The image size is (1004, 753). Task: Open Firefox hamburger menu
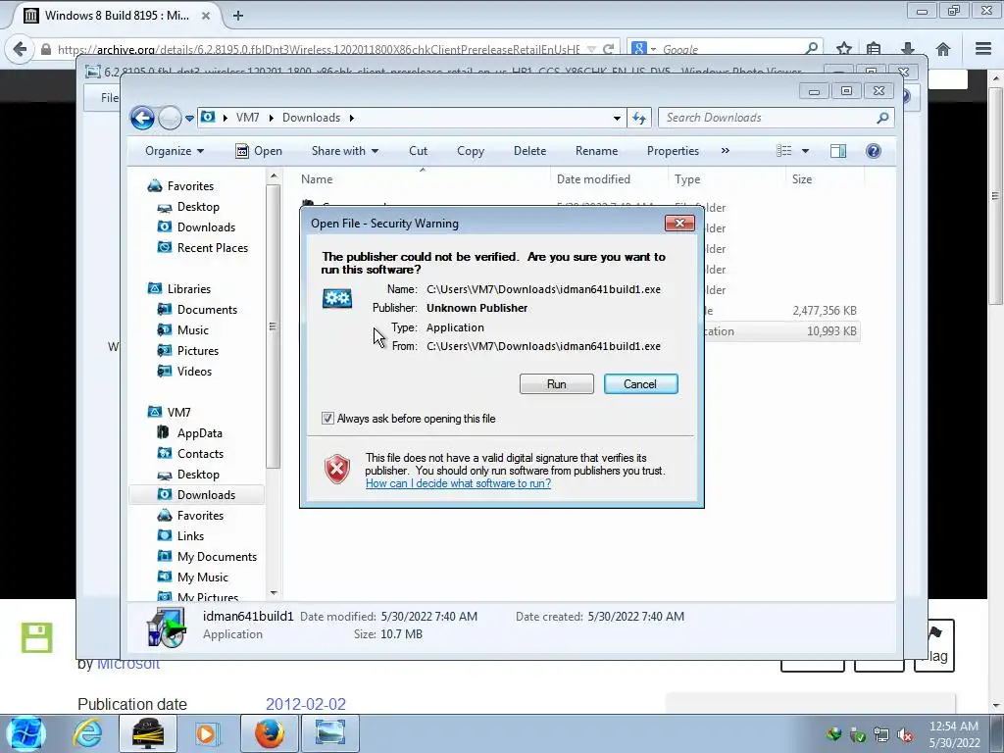982,49
